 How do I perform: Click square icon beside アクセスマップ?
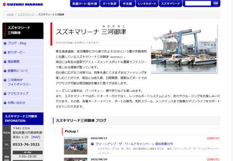[5, 93]
